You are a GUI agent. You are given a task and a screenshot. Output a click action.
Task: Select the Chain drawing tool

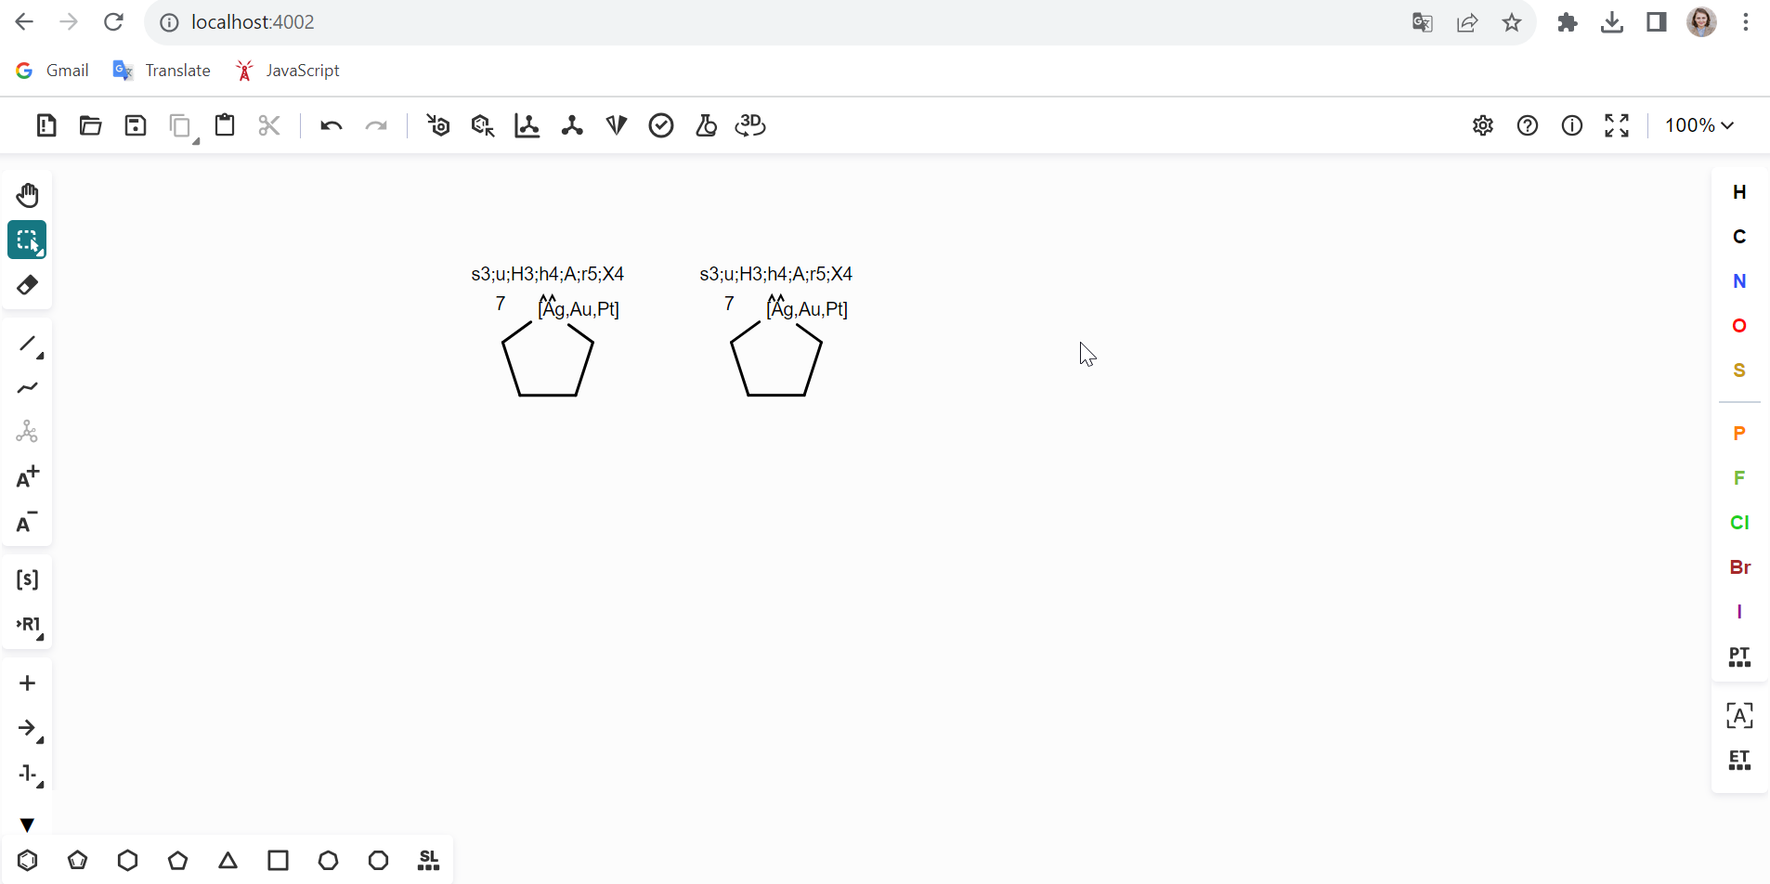click(27, 388)
